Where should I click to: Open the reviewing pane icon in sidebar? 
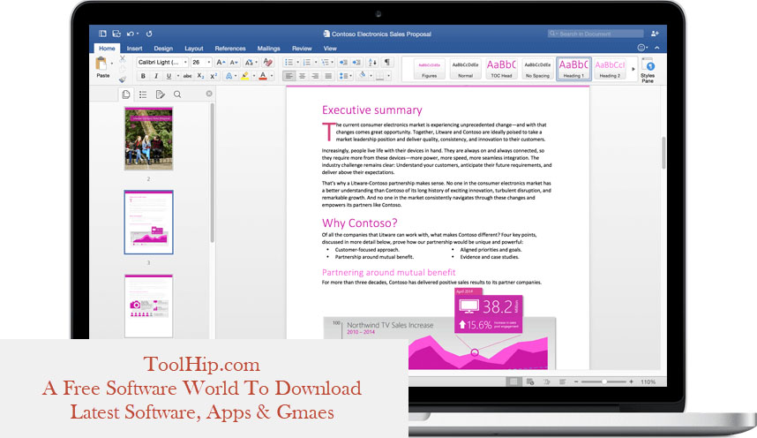coord(161,94)
